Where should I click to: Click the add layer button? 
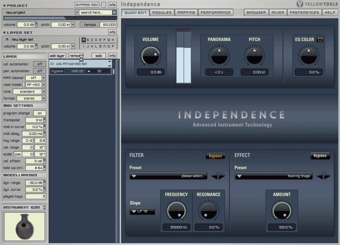[x=57, y=56]
